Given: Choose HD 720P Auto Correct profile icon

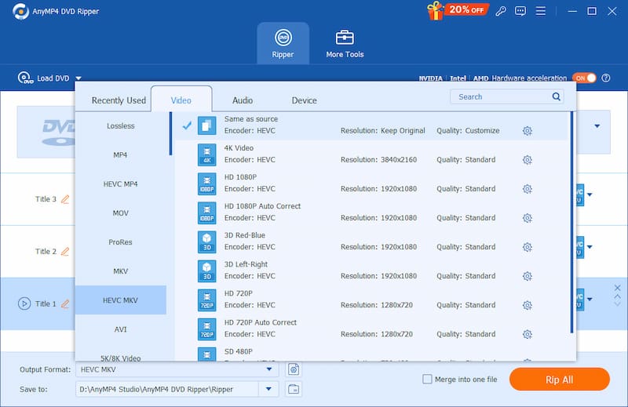Looking at the screenshot, I should click(206, 329).
